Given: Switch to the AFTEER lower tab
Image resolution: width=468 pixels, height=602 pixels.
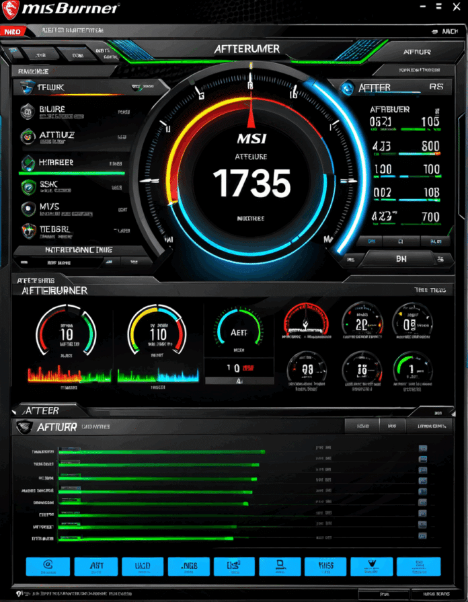Looking at the screenshot, I should tap(41, 410).
